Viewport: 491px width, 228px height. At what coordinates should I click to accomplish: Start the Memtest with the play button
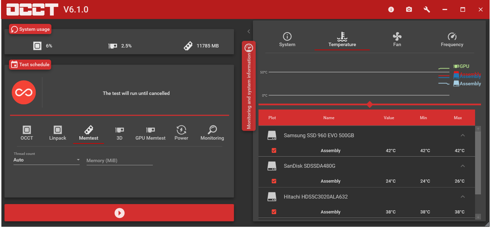pos(119,213)
